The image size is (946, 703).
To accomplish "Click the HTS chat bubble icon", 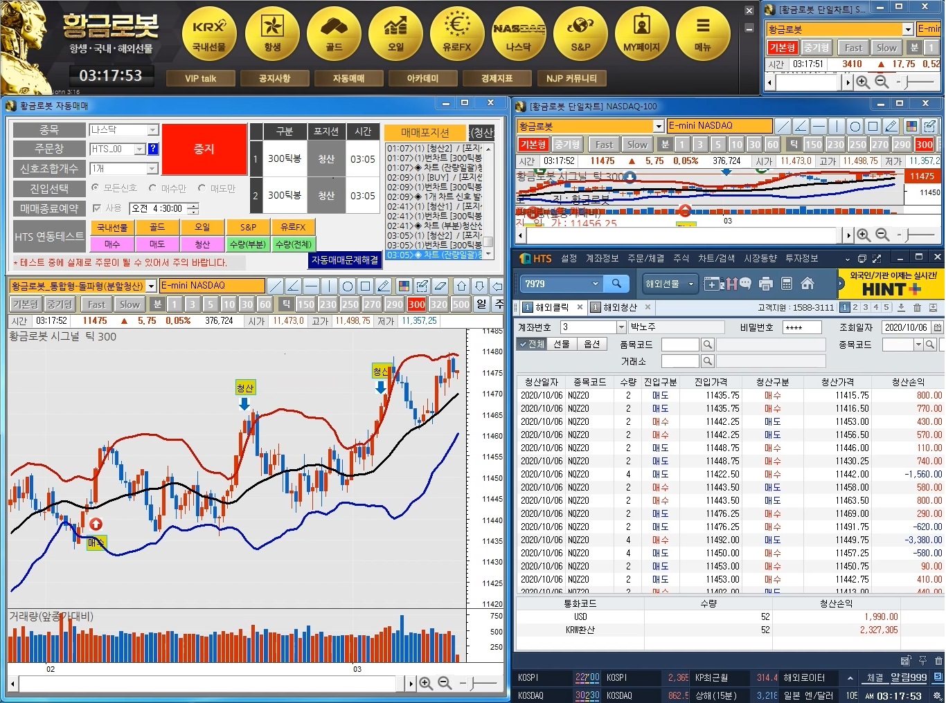I will tap(745, 284).
